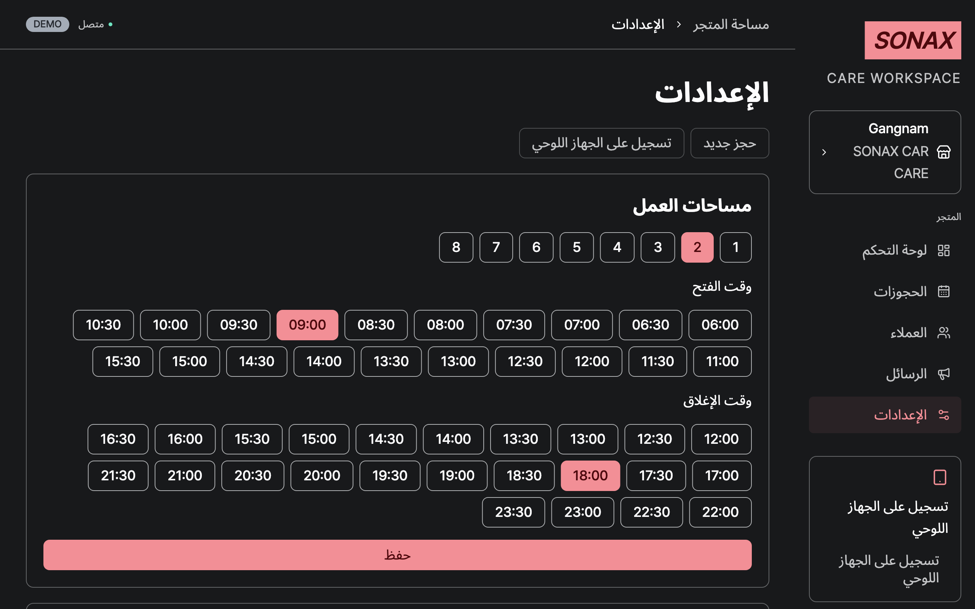Click the megaphone icon for الرسائل
Image resolution: width=975 pixels, height=609 pixels.
point(943,374)
